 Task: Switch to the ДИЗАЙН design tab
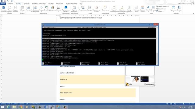27,4
